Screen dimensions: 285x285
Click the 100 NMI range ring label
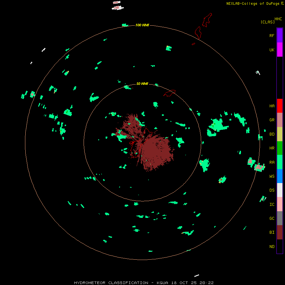click(142, 25)
